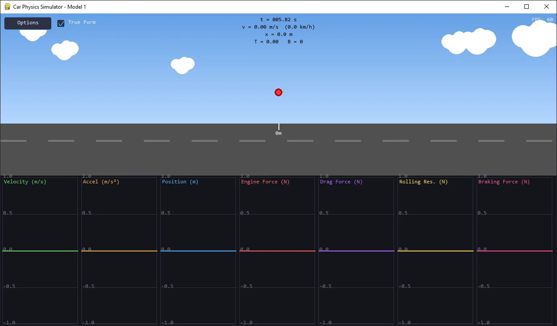The height and width of the screenshot is (326, 557).
Task: Minimize the simulator window
Action: [507, 7]
